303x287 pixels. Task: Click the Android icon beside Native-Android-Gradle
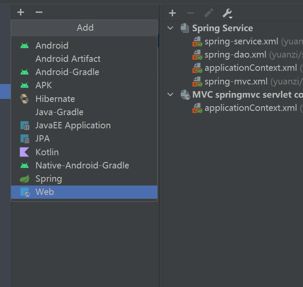25,165
